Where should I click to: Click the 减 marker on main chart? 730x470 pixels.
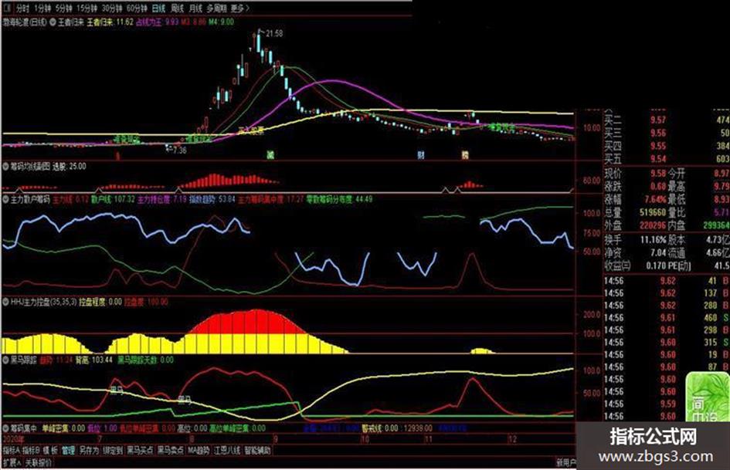[270, 154]
